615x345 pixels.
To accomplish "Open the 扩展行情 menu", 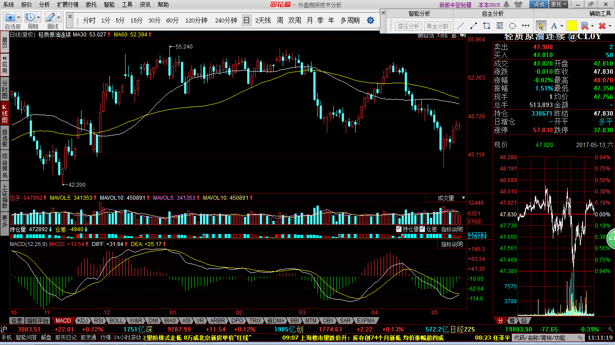I will [68, 4].
